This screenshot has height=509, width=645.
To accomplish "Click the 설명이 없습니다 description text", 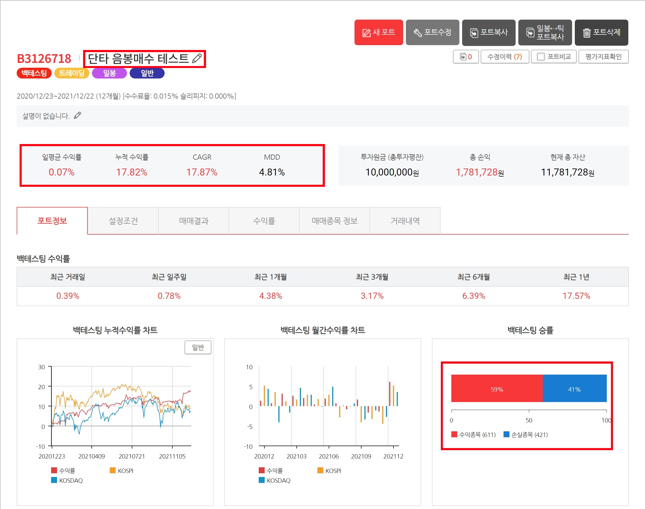I will pyautogui.click(x=46, y=116).
